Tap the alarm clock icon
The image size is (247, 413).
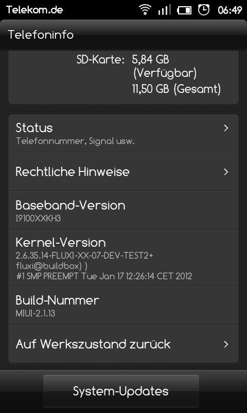pyautogui.click(x=204, y=10)
